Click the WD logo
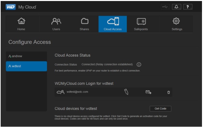The image size is (204, 127). (x=11, y=7)
